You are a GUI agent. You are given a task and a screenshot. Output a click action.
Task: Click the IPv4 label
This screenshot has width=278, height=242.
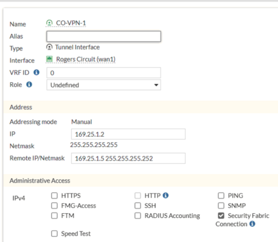pyautogui.click(x=19, y=198)
